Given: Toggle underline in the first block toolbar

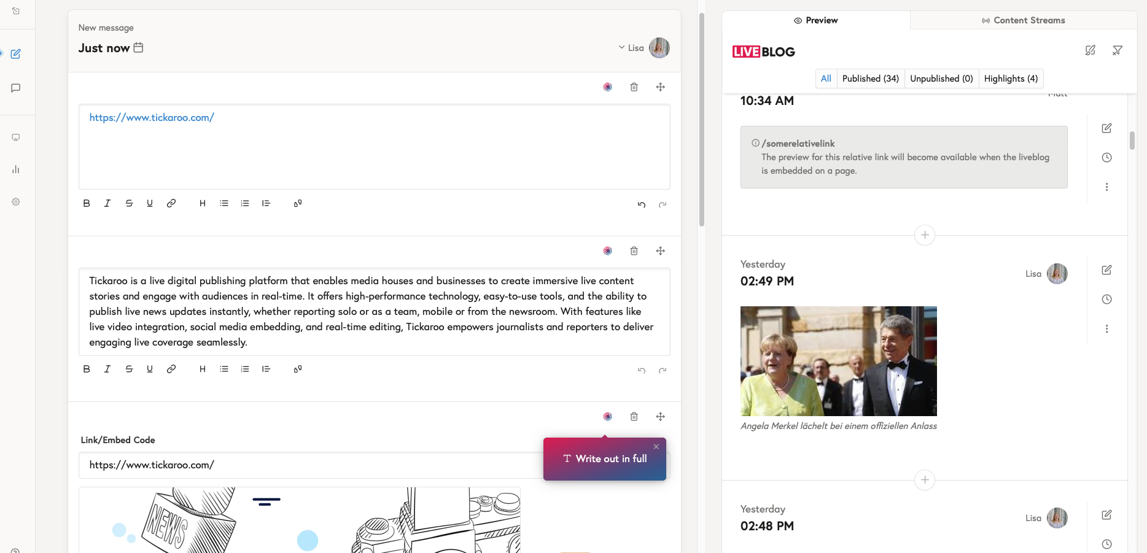Looking at the screenshot, I should pyautogui.click(x=150, y=203).
